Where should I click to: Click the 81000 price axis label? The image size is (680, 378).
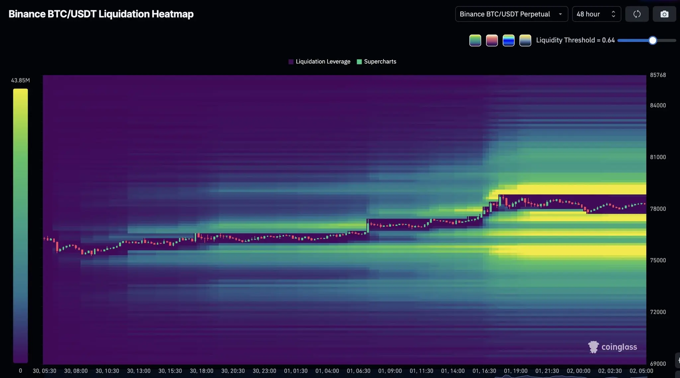658,157
